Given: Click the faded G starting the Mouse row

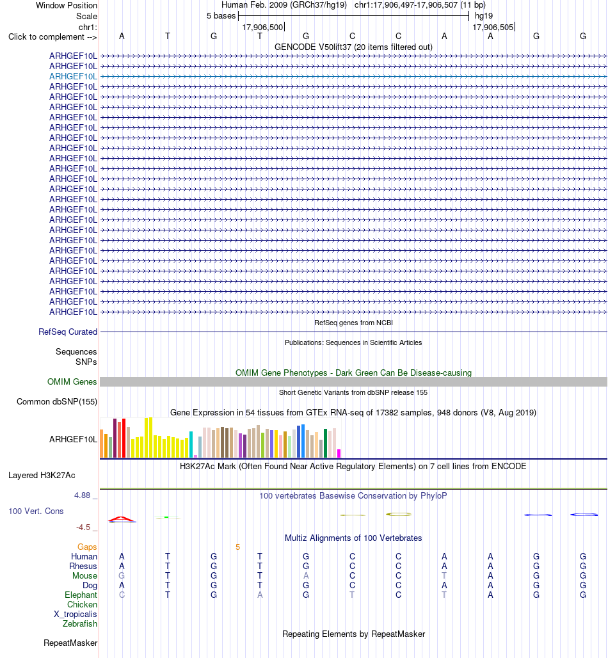Looking at the screenshot, I should [x=122, y=576].
